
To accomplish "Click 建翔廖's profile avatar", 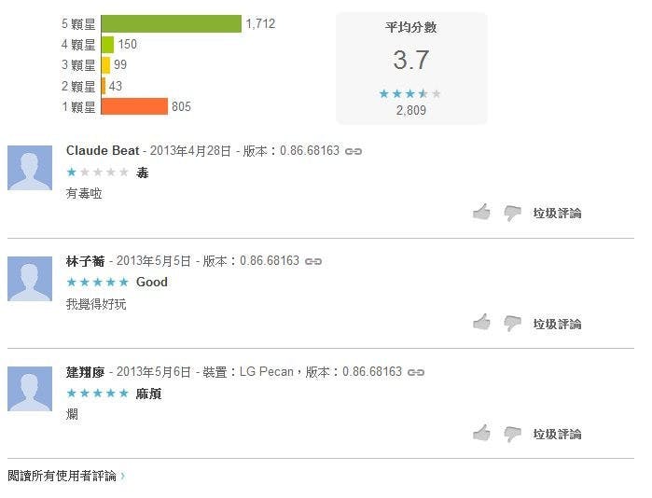I will coord(30,389).
